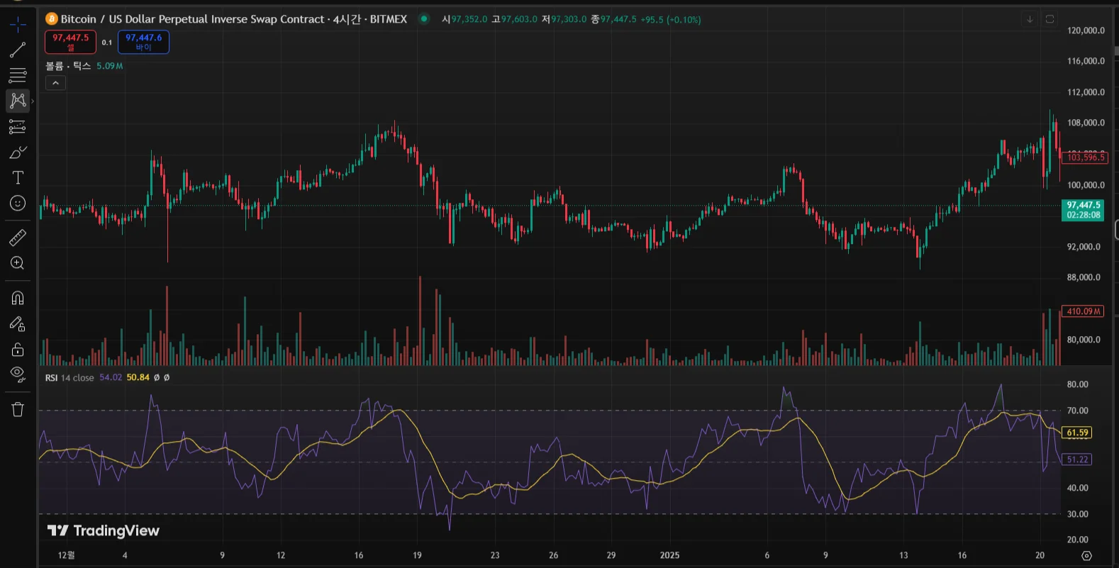Remove drawings using the trash icon
The image size is (1119, 568).
(x=18, y=409)
